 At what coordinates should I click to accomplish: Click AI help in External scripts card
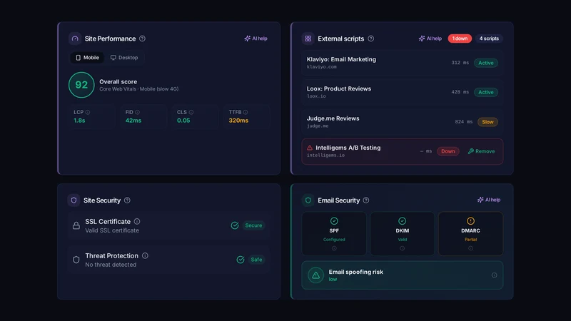click(430, 39)
